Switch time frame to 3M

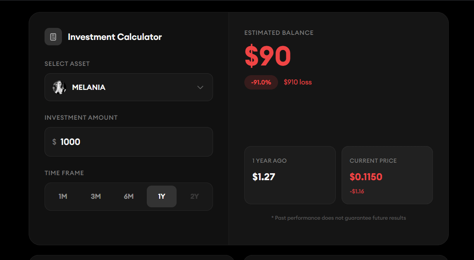[96, 196]
